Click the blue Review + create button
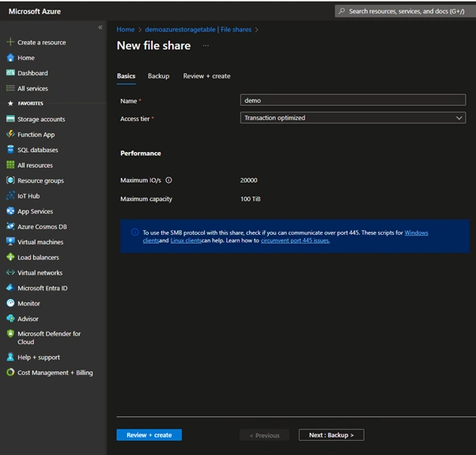 (149, 435)
